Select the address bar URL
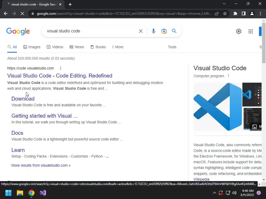Viewport: 266px width, 199px height. [x=124, y=13]
